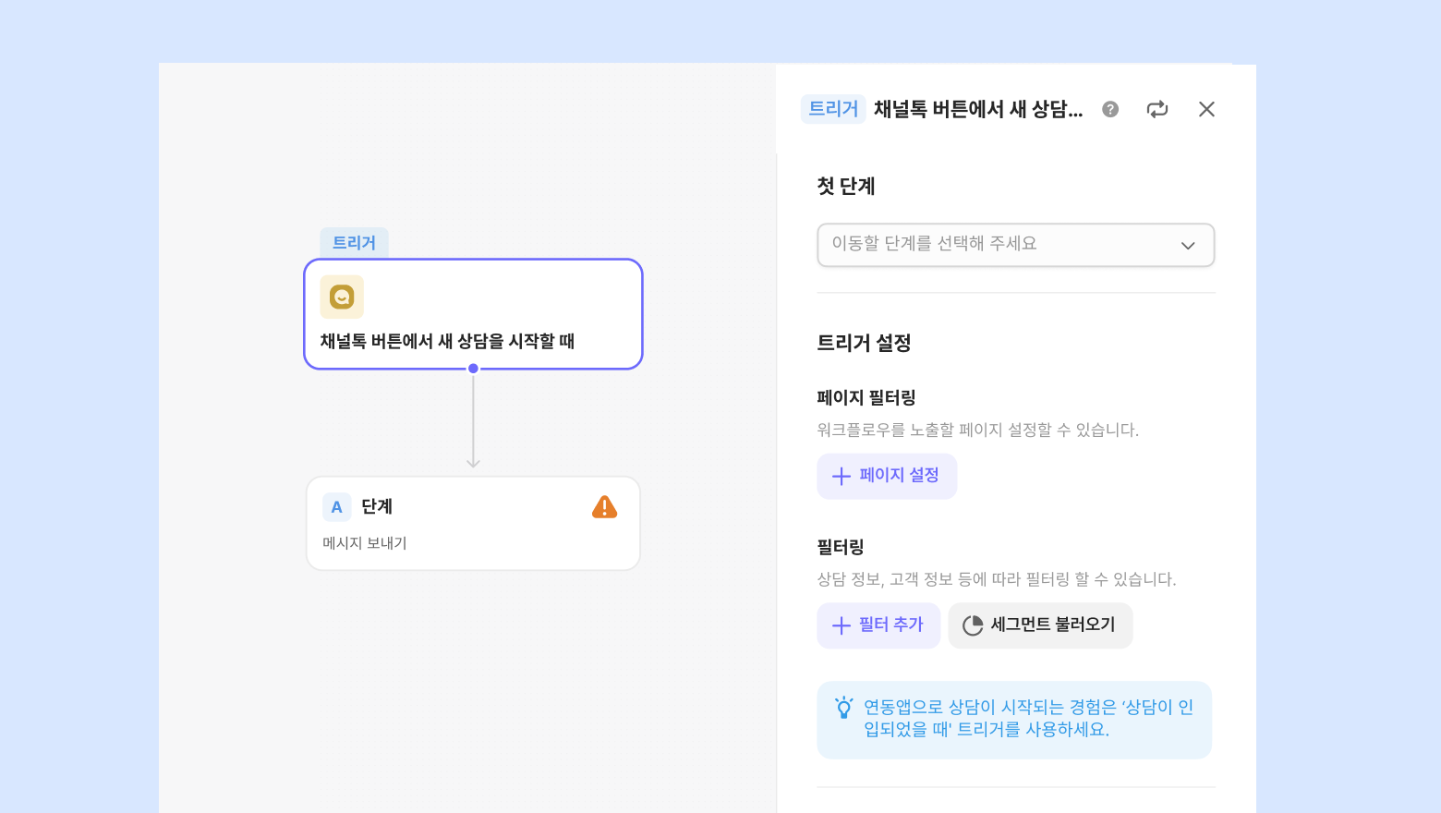Click the 트리거 badge in panel header
This screenshot has width=1441, height=813.
[x=833, y=109]
